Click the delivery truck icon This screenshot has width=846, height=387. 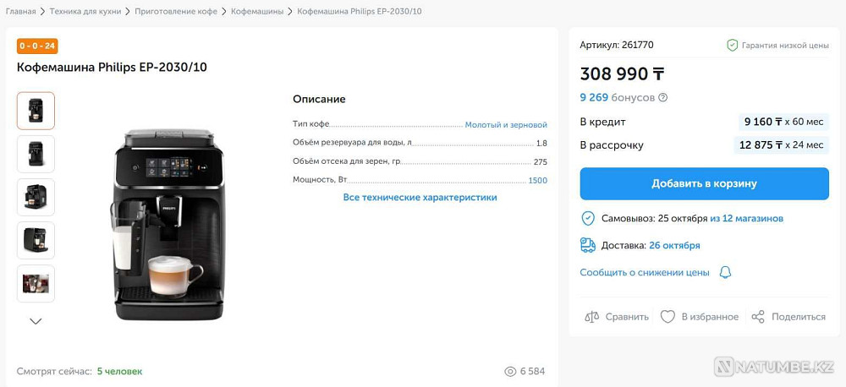[x=588, y=245]
